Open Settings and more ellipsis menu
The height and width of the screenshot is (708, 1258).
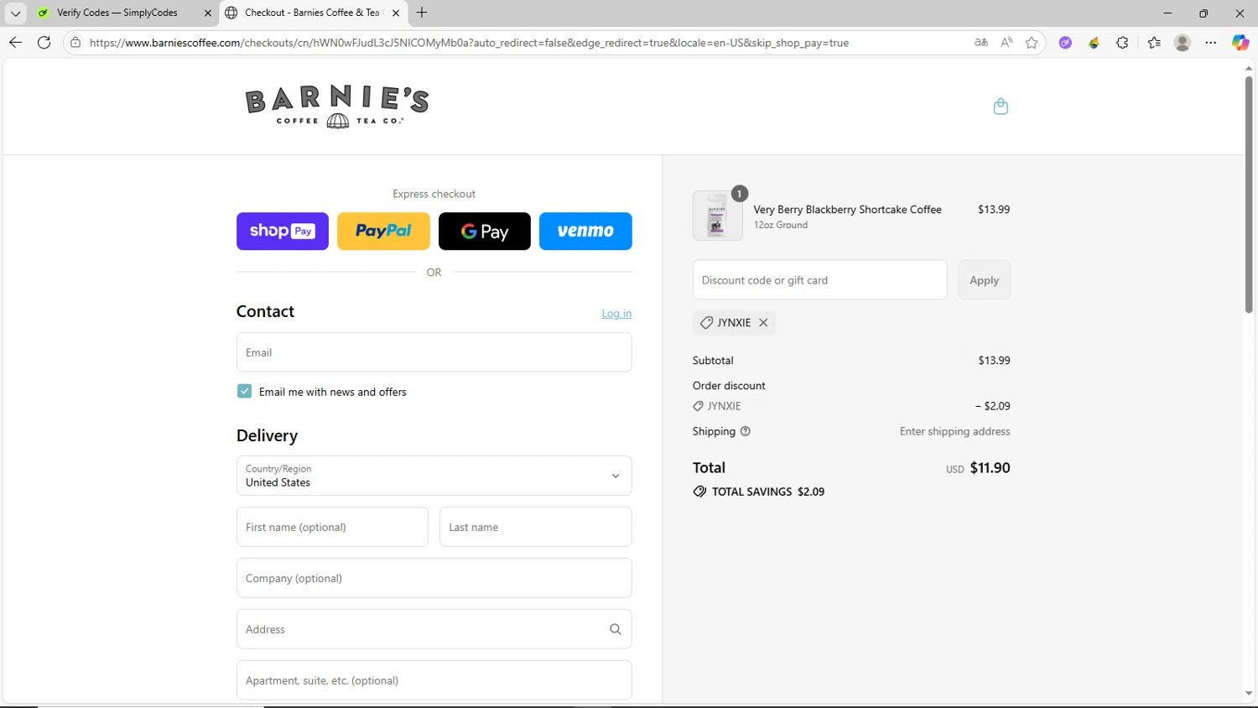(x=1211, y=43)
